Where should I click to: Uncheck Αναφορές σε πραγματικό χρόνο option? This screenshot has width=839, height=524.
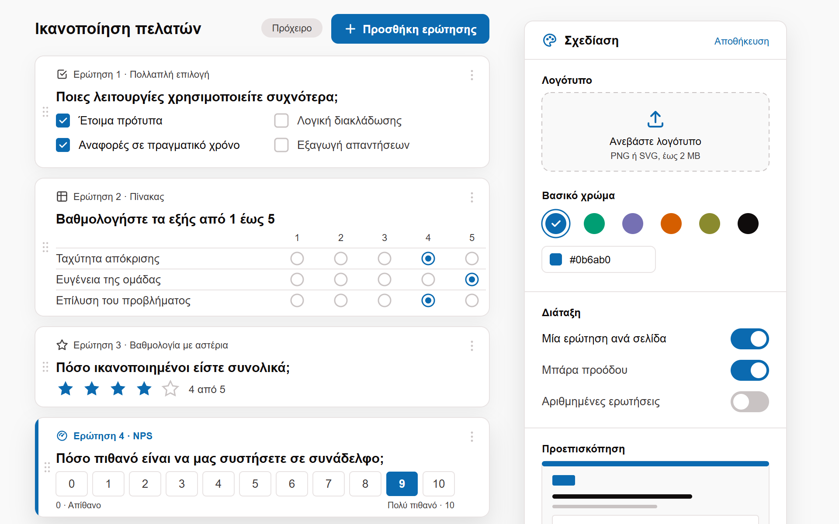tap(63, 145)
